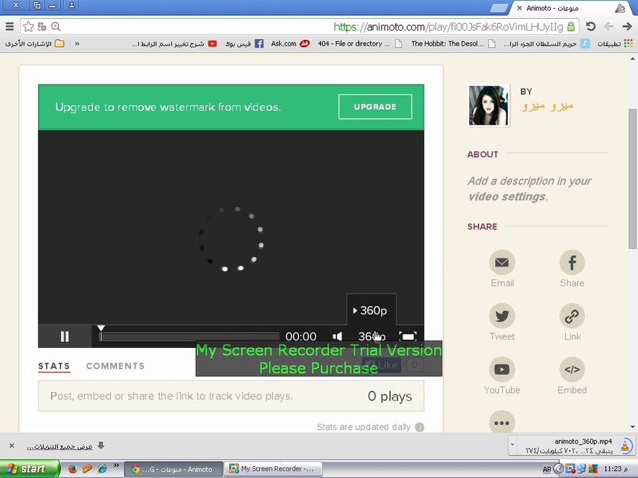Click the stats info icon next to 'updated daily'
This screenshot has width=638, height=478.
[x=419, y=427]
